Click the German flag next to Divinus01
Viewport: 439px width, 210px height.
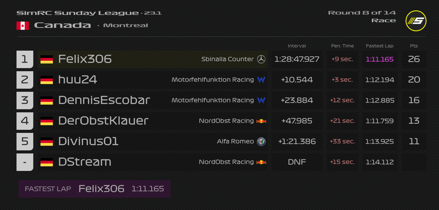click(46, 142)
